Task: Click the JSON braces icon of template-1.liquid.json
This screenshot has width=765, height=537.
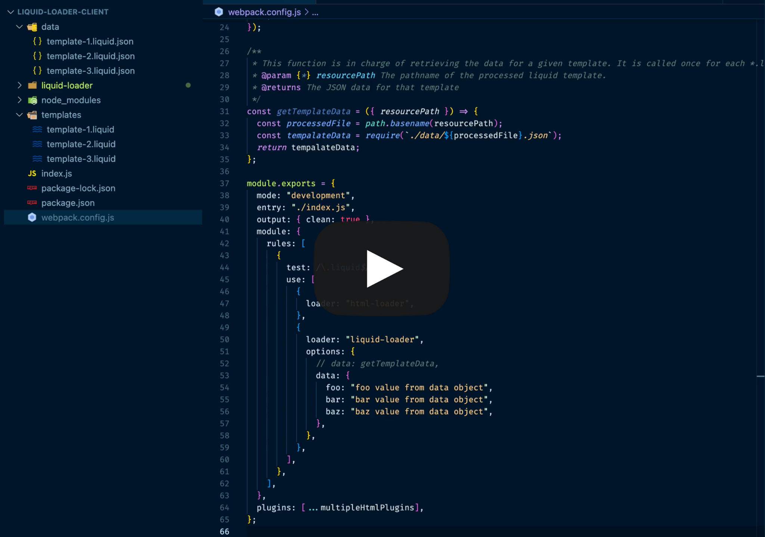Action: click(37, 41)
